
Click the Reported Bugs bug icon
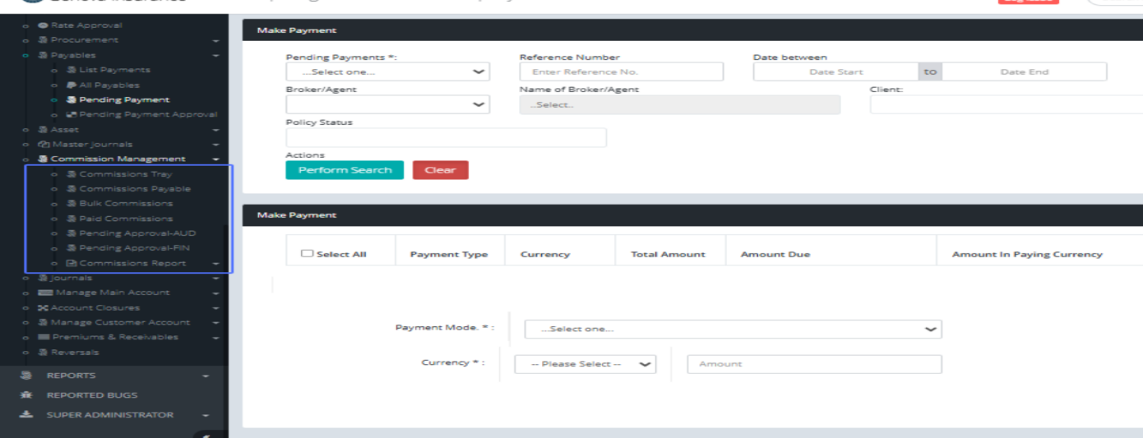coord(25,395)
